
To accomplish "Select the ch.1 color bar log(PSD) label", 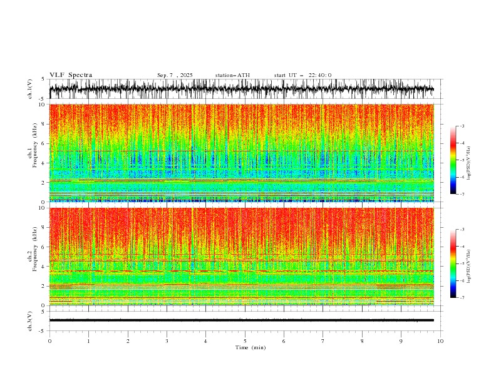I will point(469,163).
